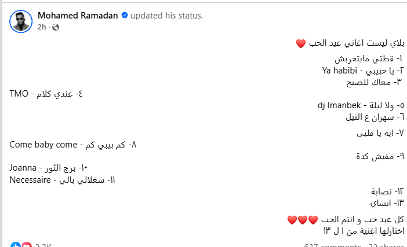Click the blue verified badge
This screenshot has width=407, height=247.
[124, 16]
